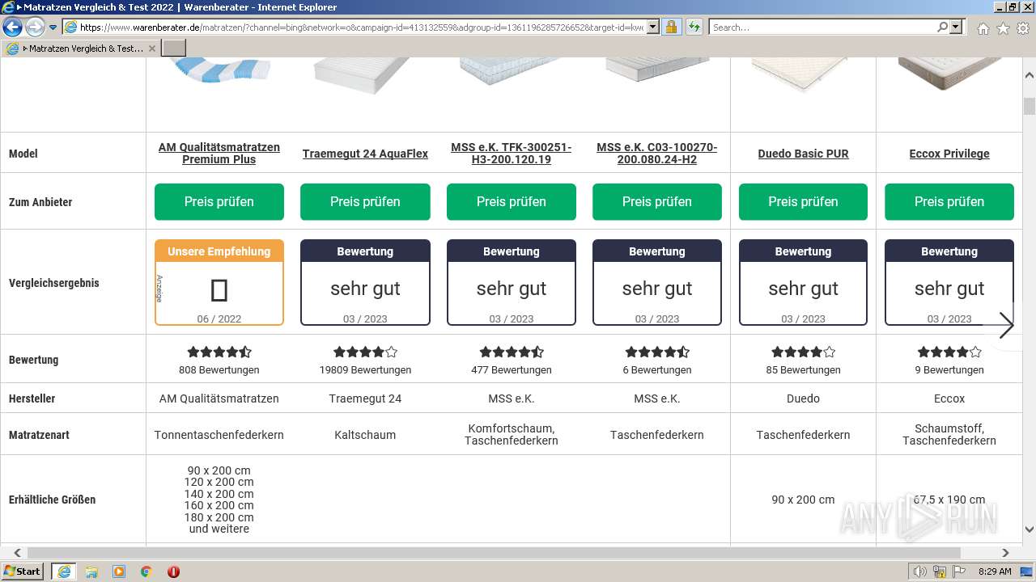The height and width of the screenshot is (582, 1036).
Task: Open Traemegut 24 AquaFlex link
Action: (365, 154)
